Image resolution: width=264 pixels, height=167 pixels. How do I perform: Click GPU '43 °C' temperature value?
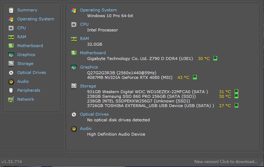click(x=183, y=77)
